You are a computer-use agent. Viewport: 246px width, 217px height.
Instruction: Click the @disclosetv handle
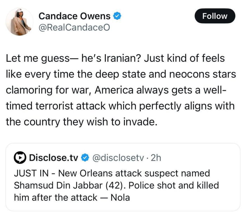116,158
